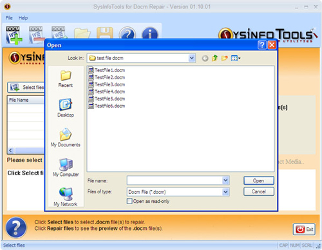Image resolution: width=322 pixels, height=250 pixels.
Task: Click the open folder toolbar icon
Action: pyautogui.click(x=82, y=33)
